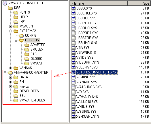The width and height of the screenshot is (151, 124).
Task: Select the WATCHDOG.SYS file icon
Action: pos(73,87)
